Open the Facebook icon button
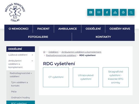Image resolution: width=139 pixels, height=104 pixels. tap(107, 12)
